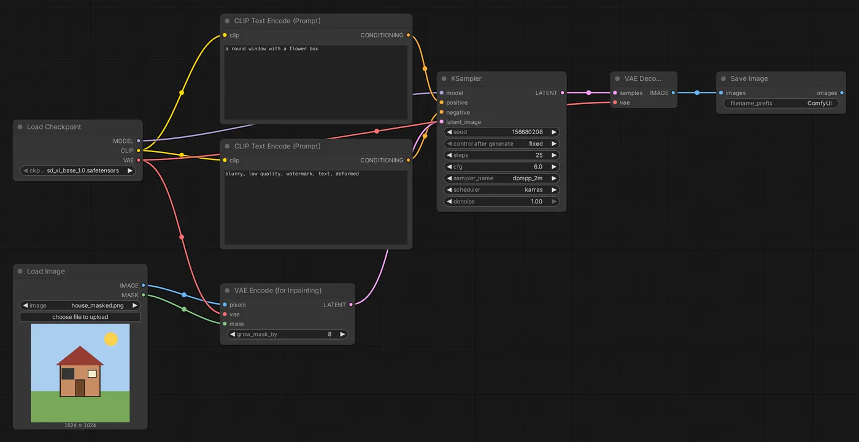The width and height of the screenshot is (859, 442).
Task: Increase the seed with its right arrow
Action: pyautogui.click(x=554, y=132)
